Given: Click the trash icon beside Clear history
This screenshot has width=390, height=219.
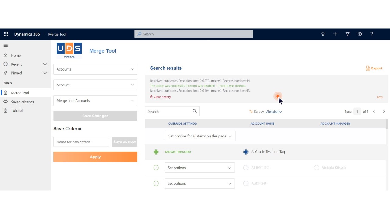Looking at the screenshot, I should click(x=151, y=97).
